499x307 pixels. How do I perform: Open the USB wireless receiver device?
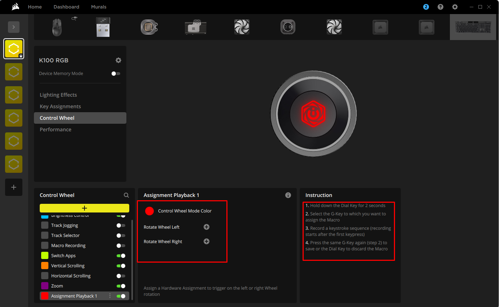pyautogui.click(x=103, y=27)
